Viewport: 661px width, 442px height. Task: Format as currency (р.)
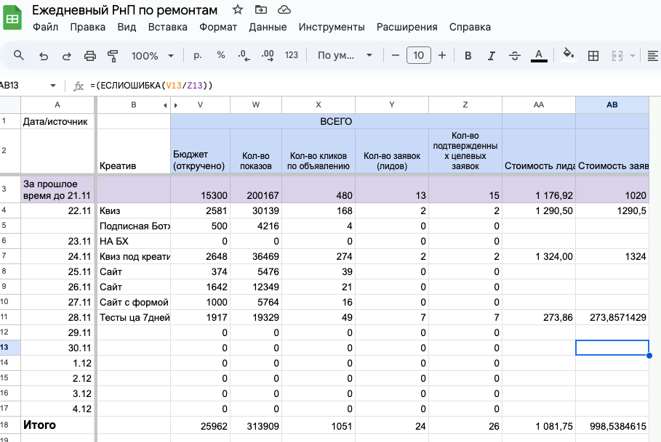pyautogui.click(x=197, y=55)
